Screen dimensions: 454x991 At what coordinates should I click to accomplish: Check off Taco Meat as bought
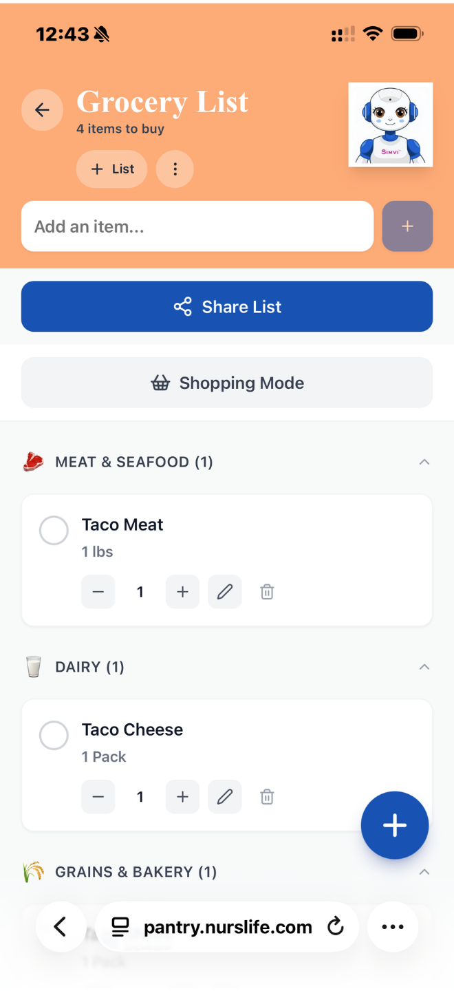coord(54,530)
